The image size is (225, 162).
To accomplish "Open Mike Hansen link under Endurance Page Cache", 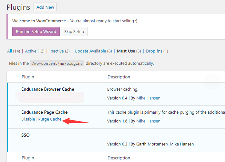I will pyautogui.click(x=148, y=121).
